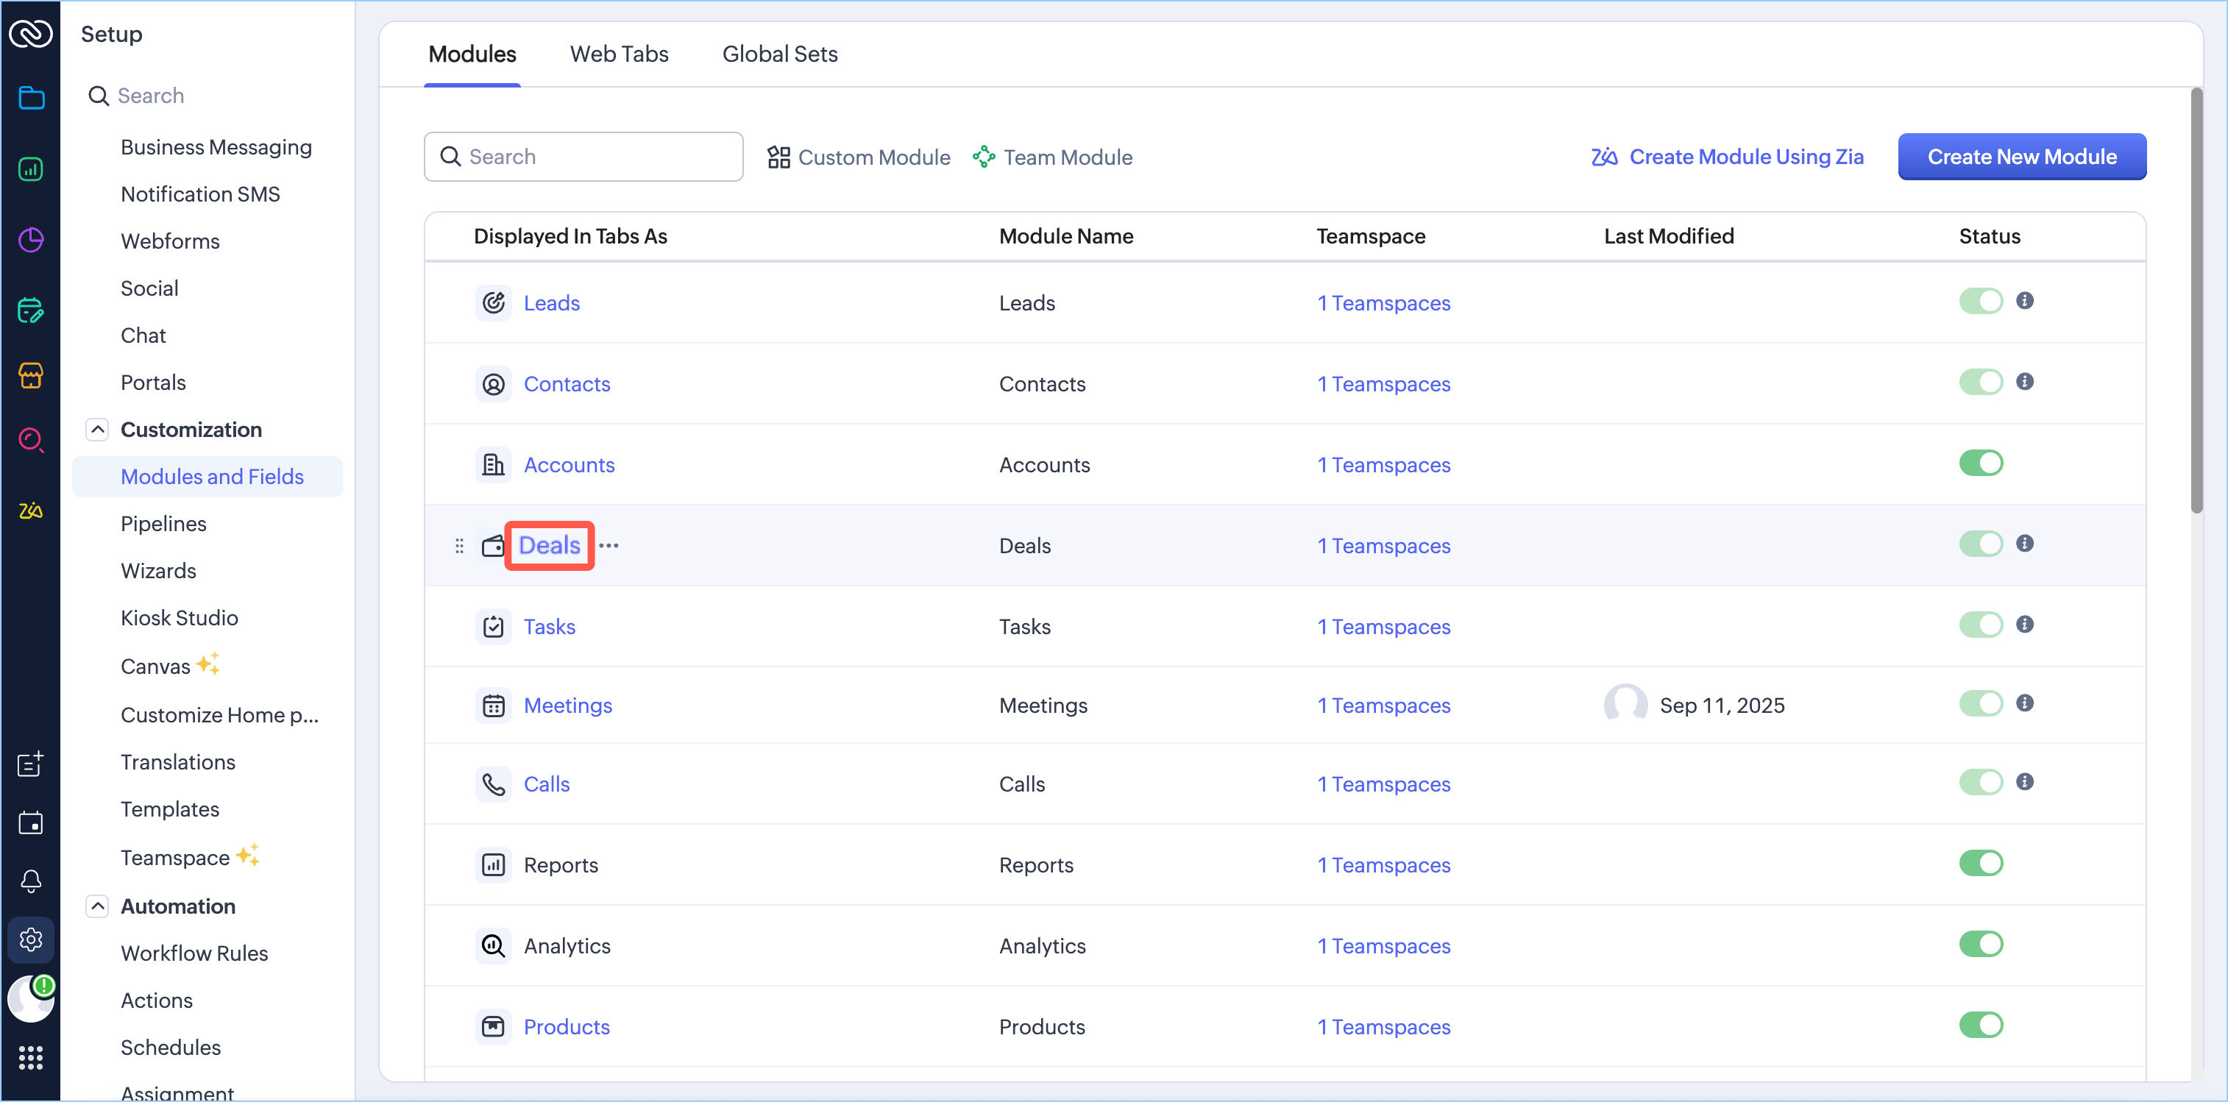Image resolution: width=2228 pixels, height=1102 pixels.
Task: Open the app launcher grid icon
Action: [x=31, y=1057]
